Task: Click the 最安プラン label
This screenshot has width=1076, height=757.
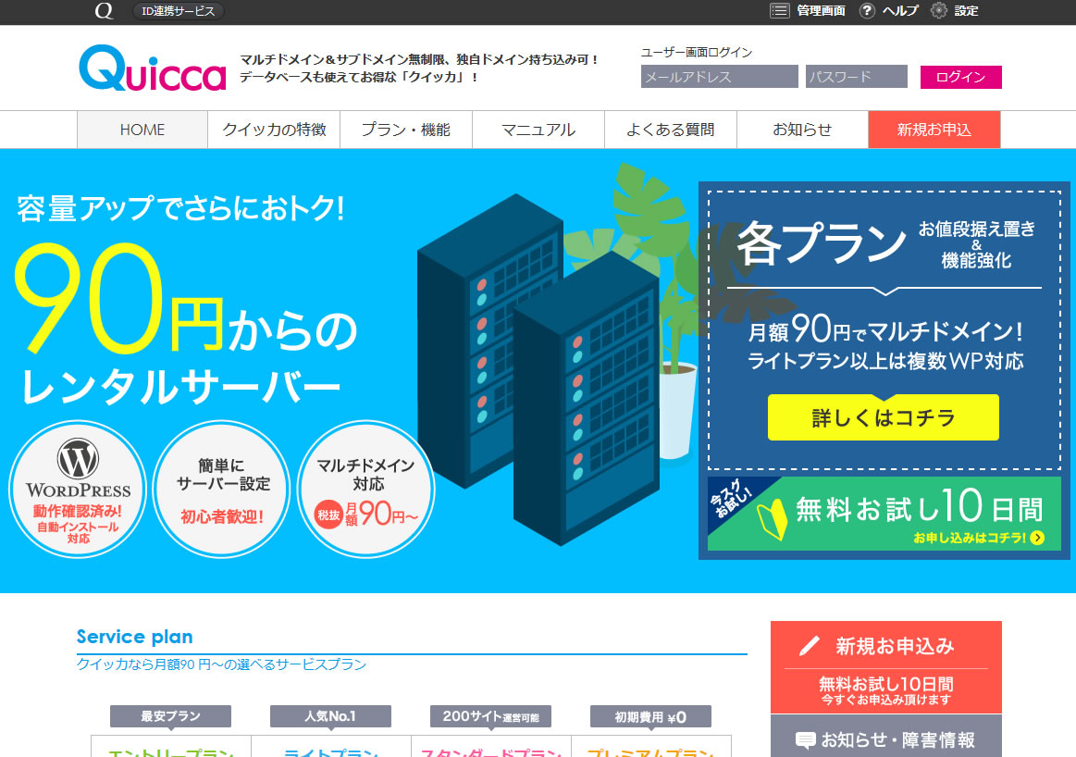Action: click(170, 716)
